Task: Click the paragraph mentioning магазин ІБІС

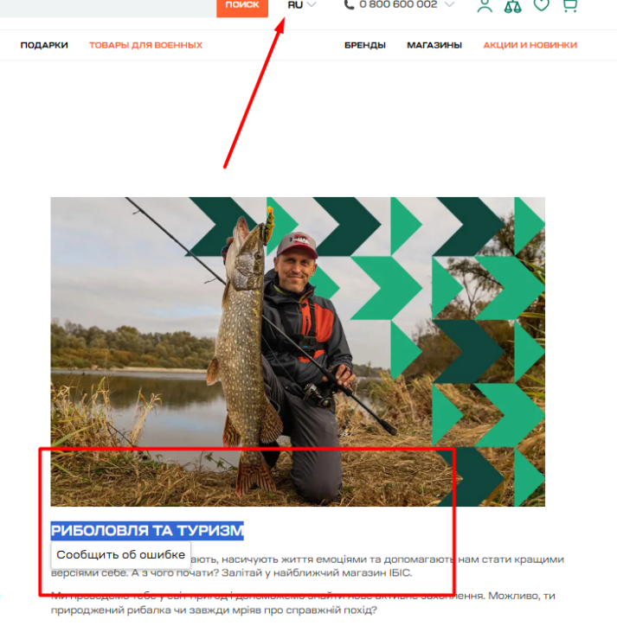Action: pos(307,565)
